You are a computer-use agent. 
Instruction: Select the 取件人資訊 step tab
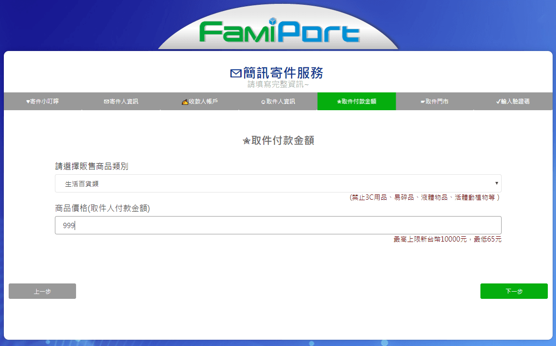point(278,102)
